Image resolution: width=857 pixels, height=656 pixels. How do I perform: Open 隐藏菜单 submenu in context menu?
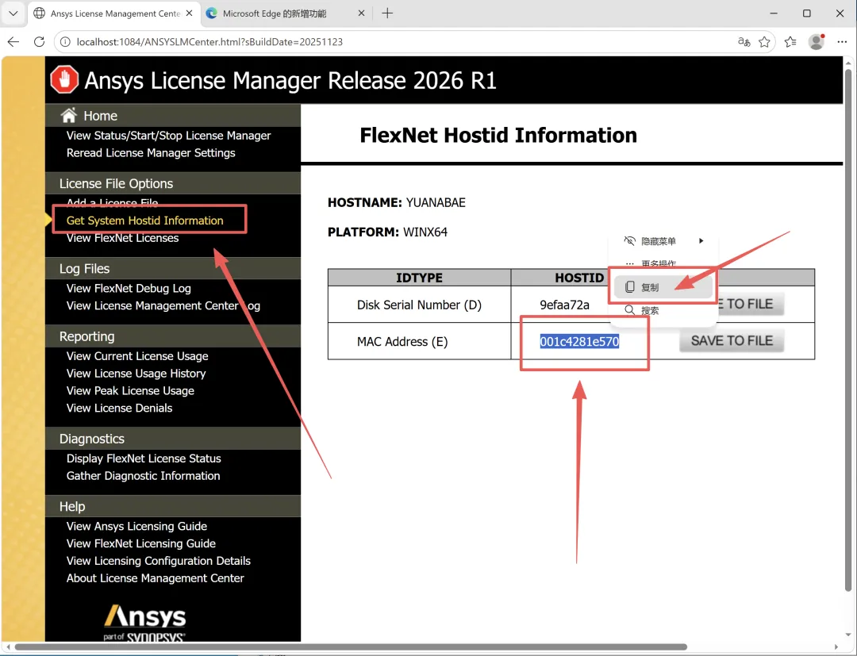click(663, 241)
